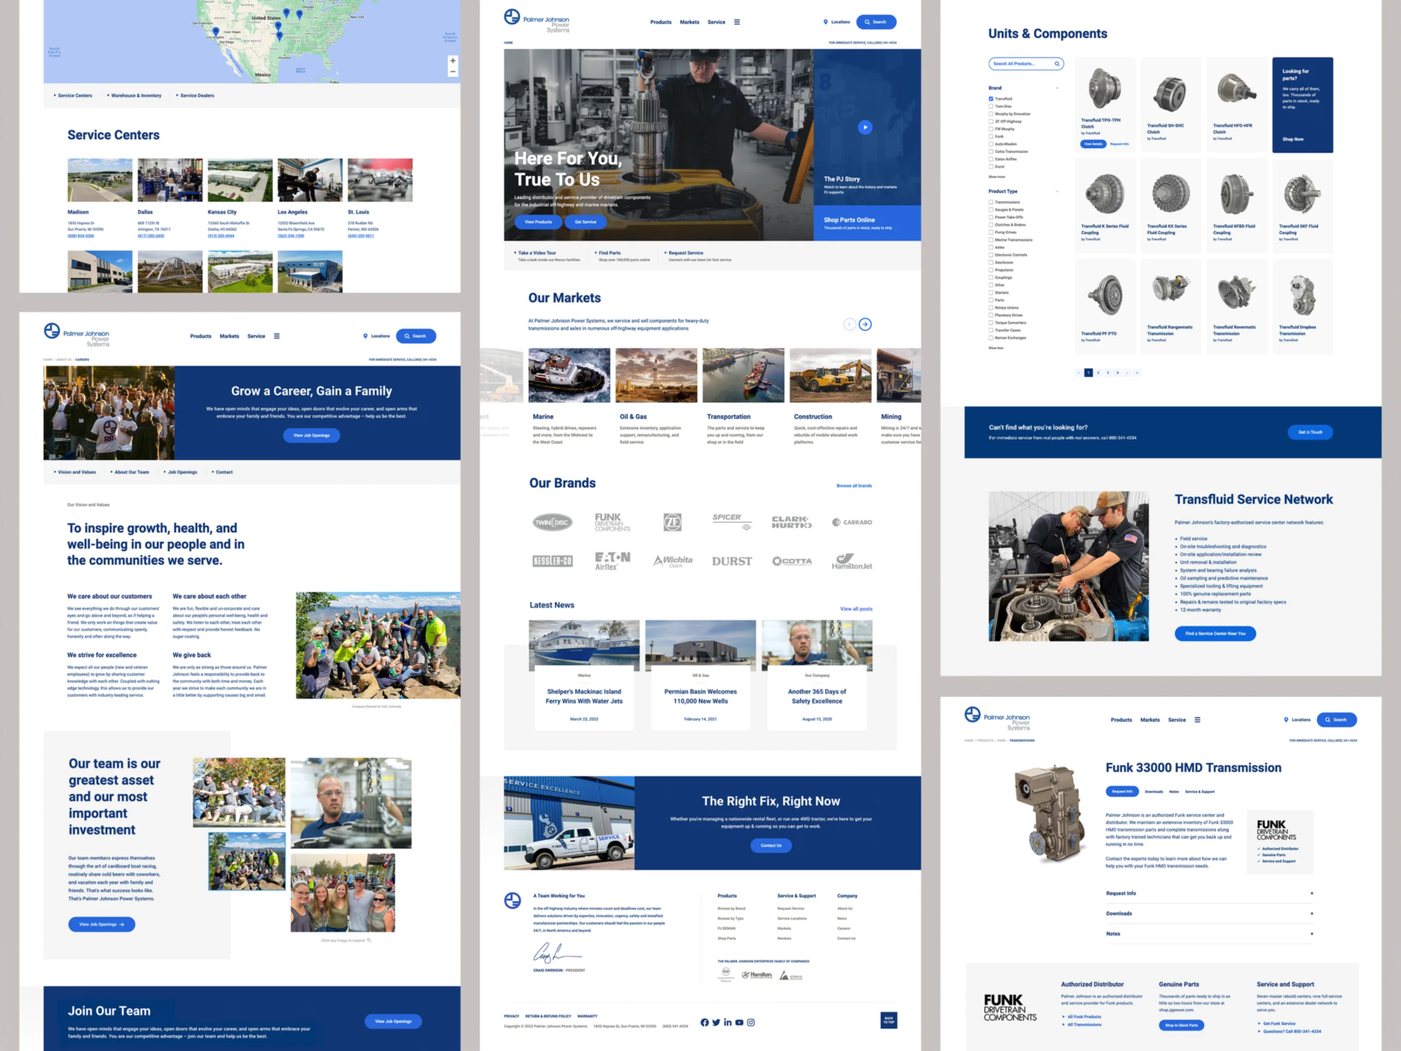This screenshot has width=1401, height=1051.
Task: Open Products menu in careers page header
Action: (x=201, y=336)
